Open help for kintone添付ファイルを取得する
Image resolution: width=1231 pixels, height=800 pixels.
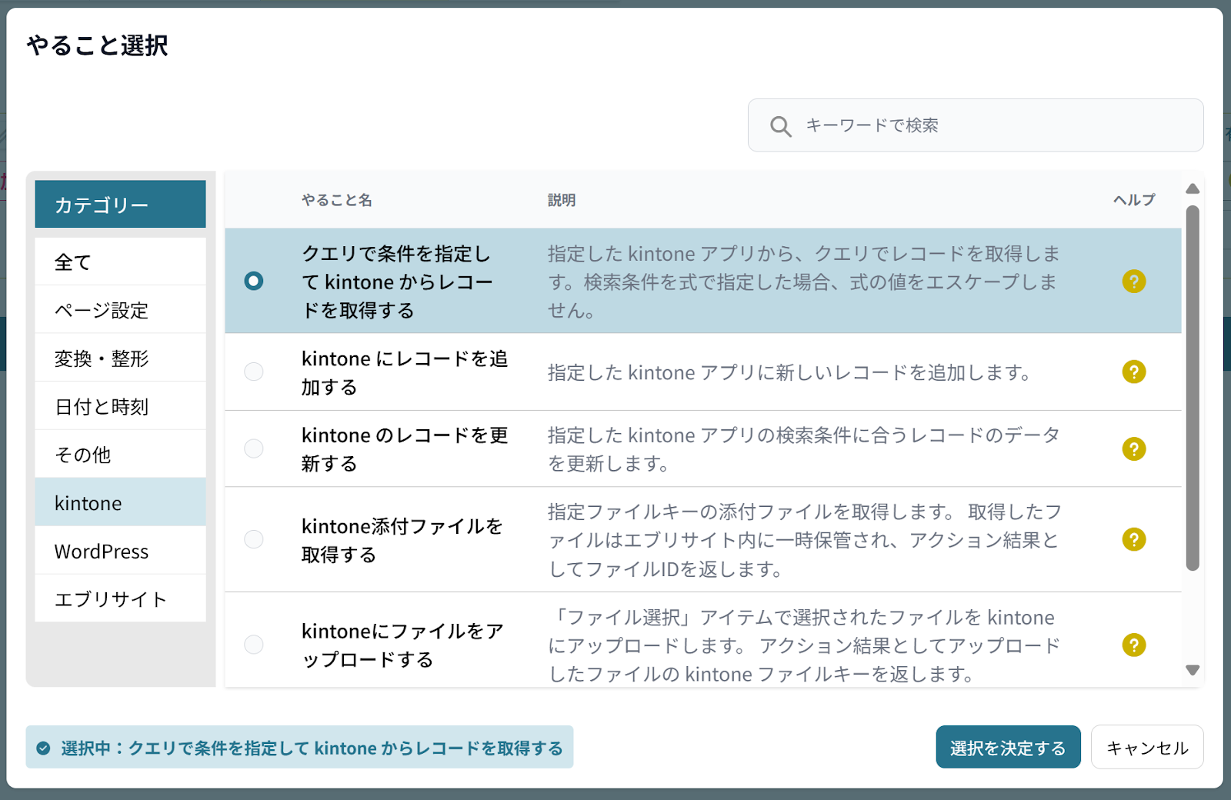pos(1133,540)
